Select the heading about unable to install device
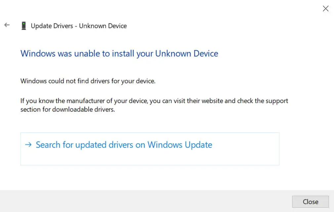The width and height of the screenshot is (334, 212). 119,53
